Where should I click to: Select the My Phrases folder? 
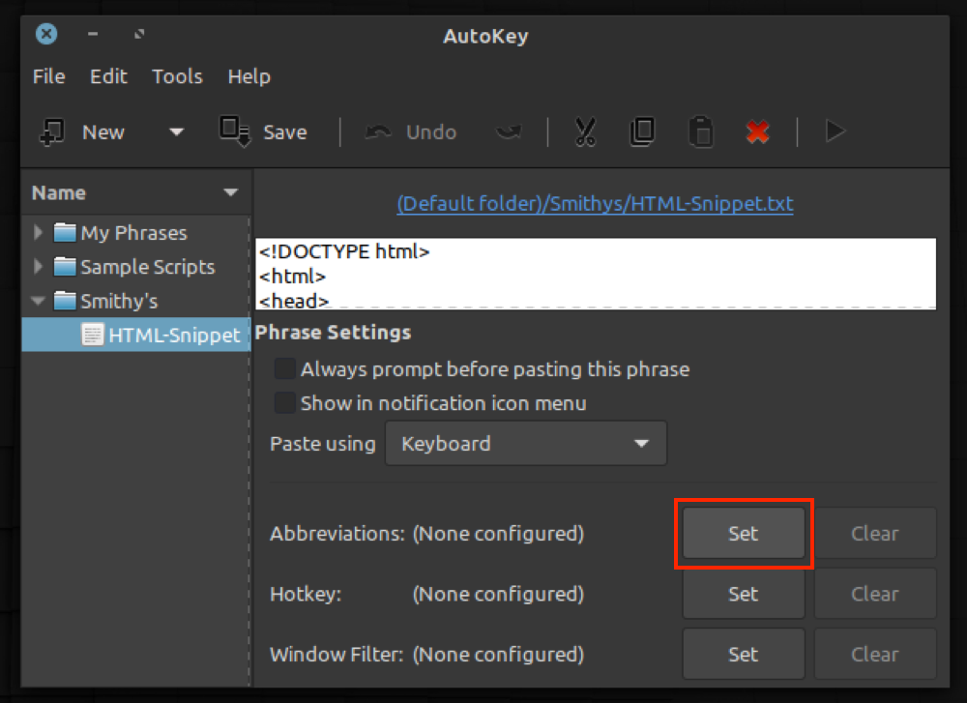click(133, 232)
